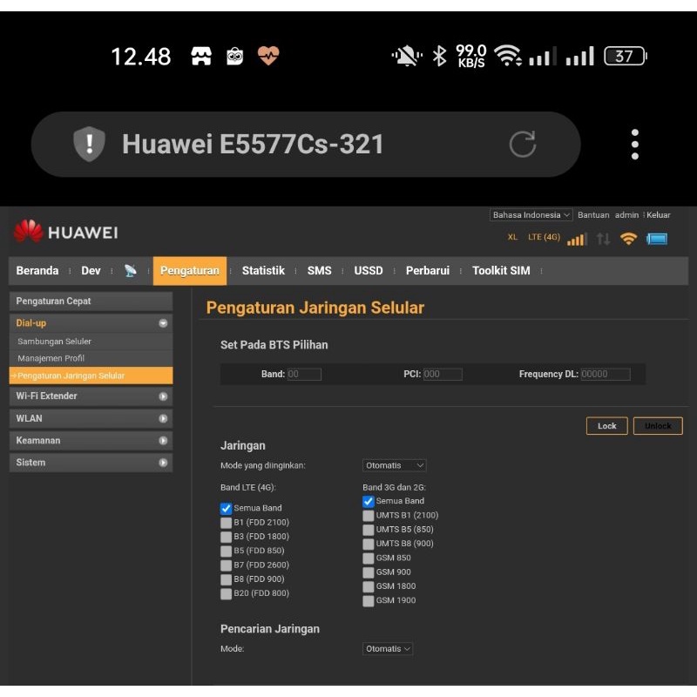The image size is (697, 697).
Task: Tick the GSM 1900 checkbox
Action: pos(368,600)
